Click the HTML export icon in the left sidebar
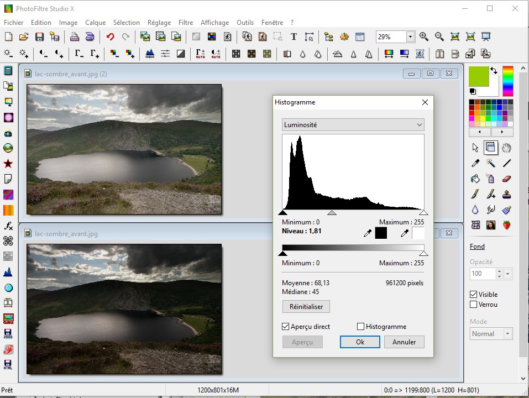529x398 pixels. 8,365
